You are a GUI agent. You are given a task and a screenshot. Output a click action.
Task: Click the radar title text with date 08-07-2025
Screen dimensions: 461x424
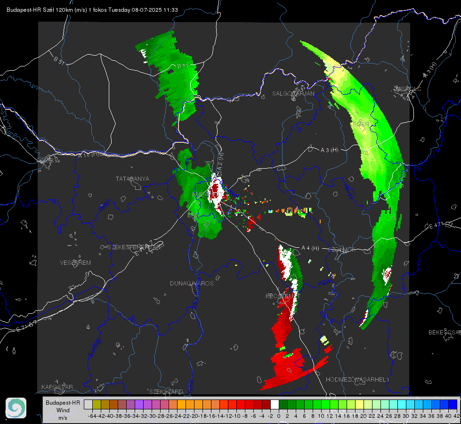tap(92, 10)
